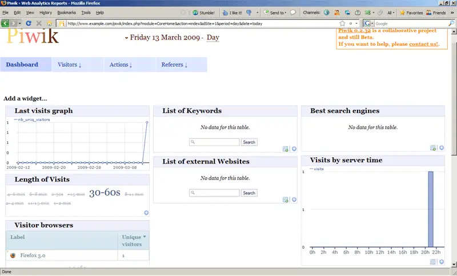Select the TV video channel icon
Viewport: 457px width, 276px height.
[x=358, y=13]
